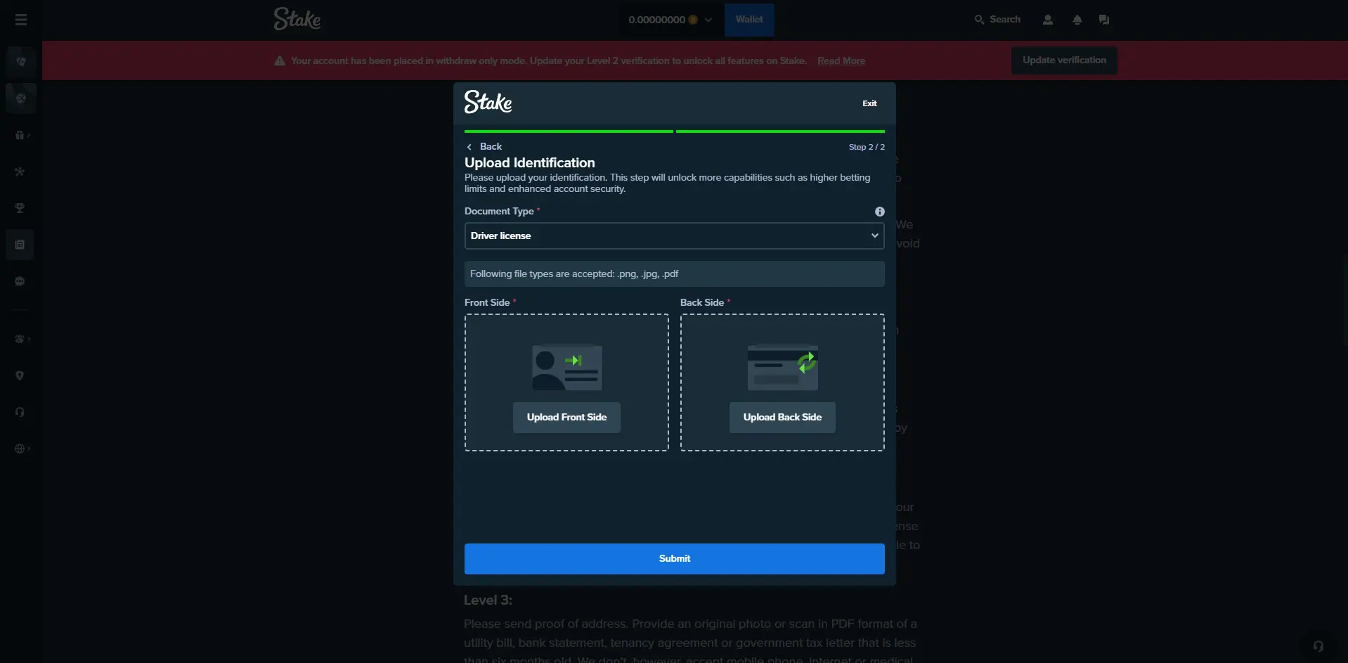Click the front side ID card illustration
The image size is (1348, 663).
coord(567,367)
